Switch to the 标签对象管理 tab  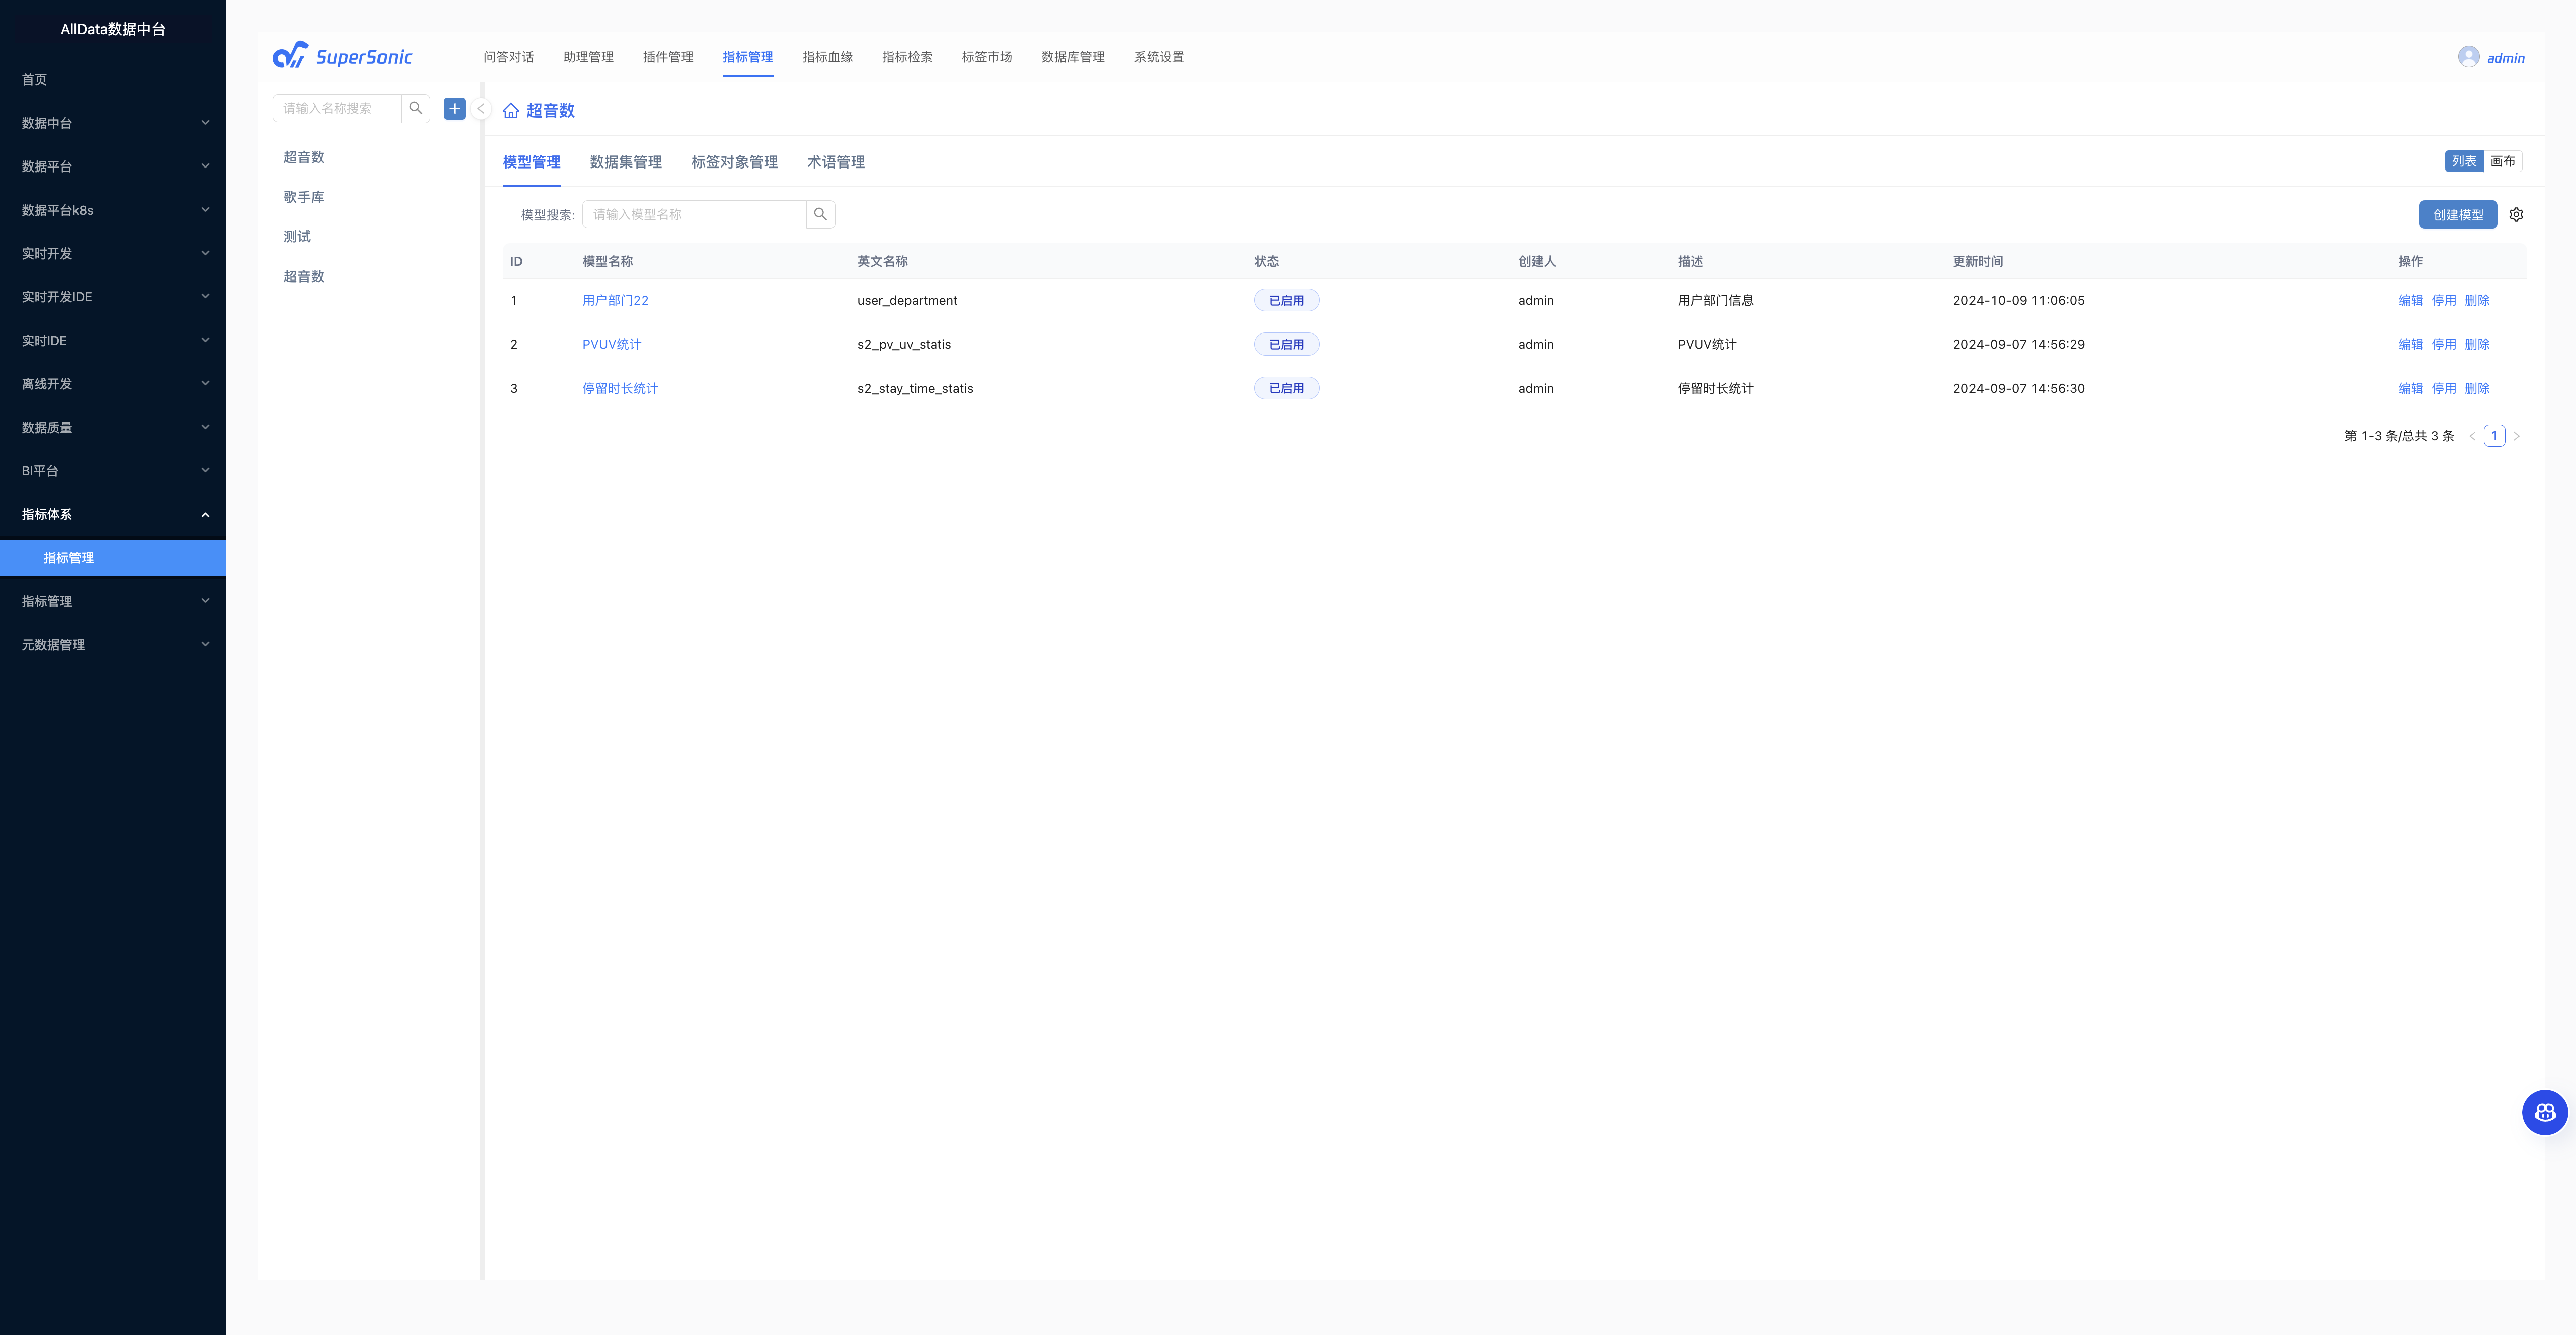[734, 162]
